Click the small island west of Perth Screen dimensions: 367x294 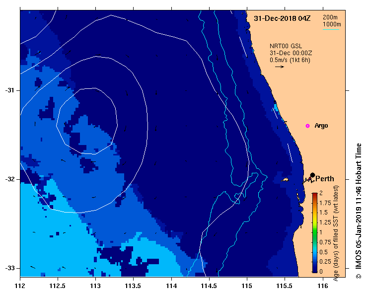285,180
